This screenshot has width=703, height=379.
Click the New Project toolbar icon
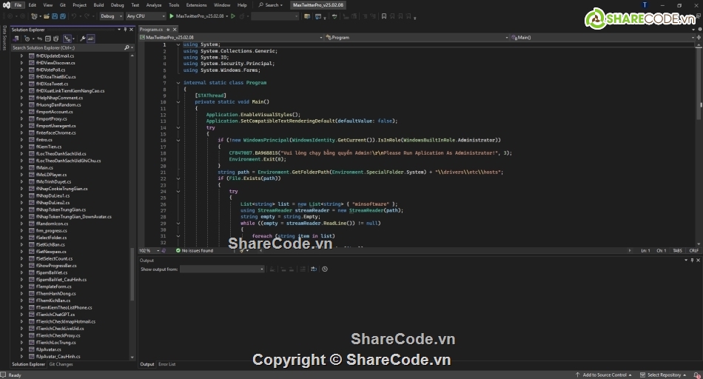click(34, 16)
